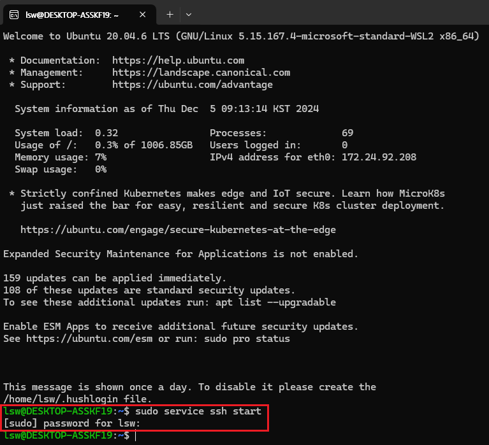Open the https://landscape.canonical.com link
489x445 pixels.
click(x=201, y=72)
